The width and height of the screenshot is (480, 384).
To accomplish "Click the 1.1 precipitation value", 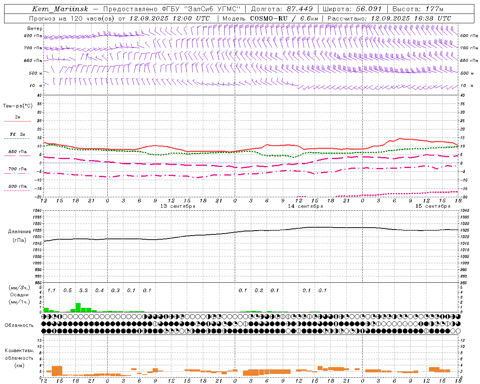I will (51, 291).
